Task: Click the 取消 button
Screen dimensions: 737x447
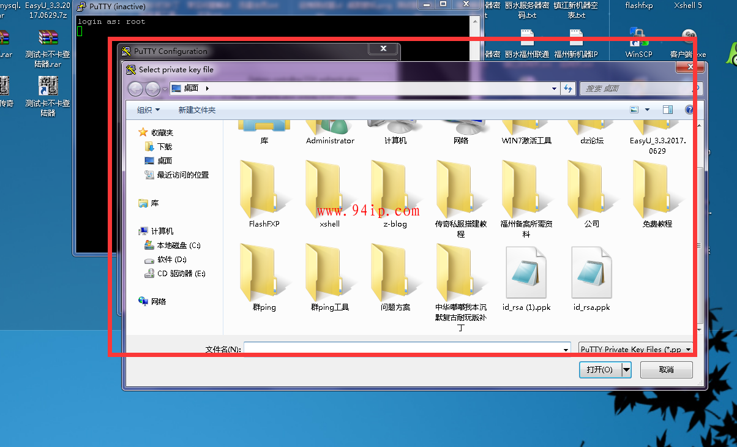Action: click(667, 370)
